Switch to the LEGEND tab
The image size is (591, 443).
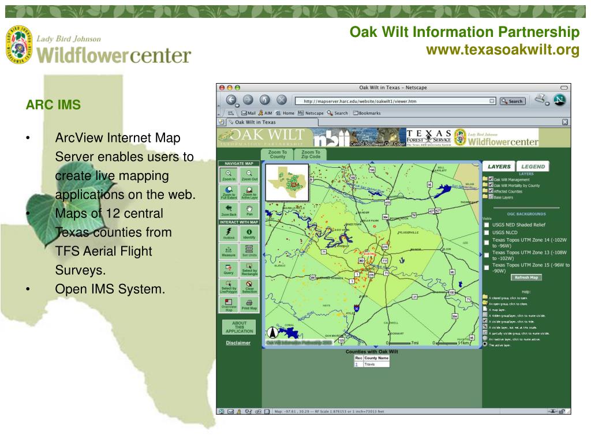pos(533,167)
